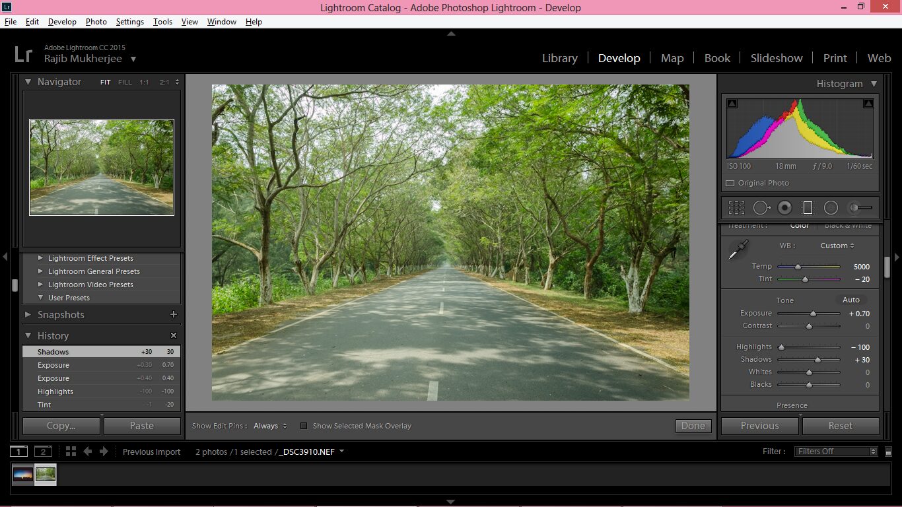Click the Lr logo identity plate
Screen dimensions: 902x507
(23, 54)
